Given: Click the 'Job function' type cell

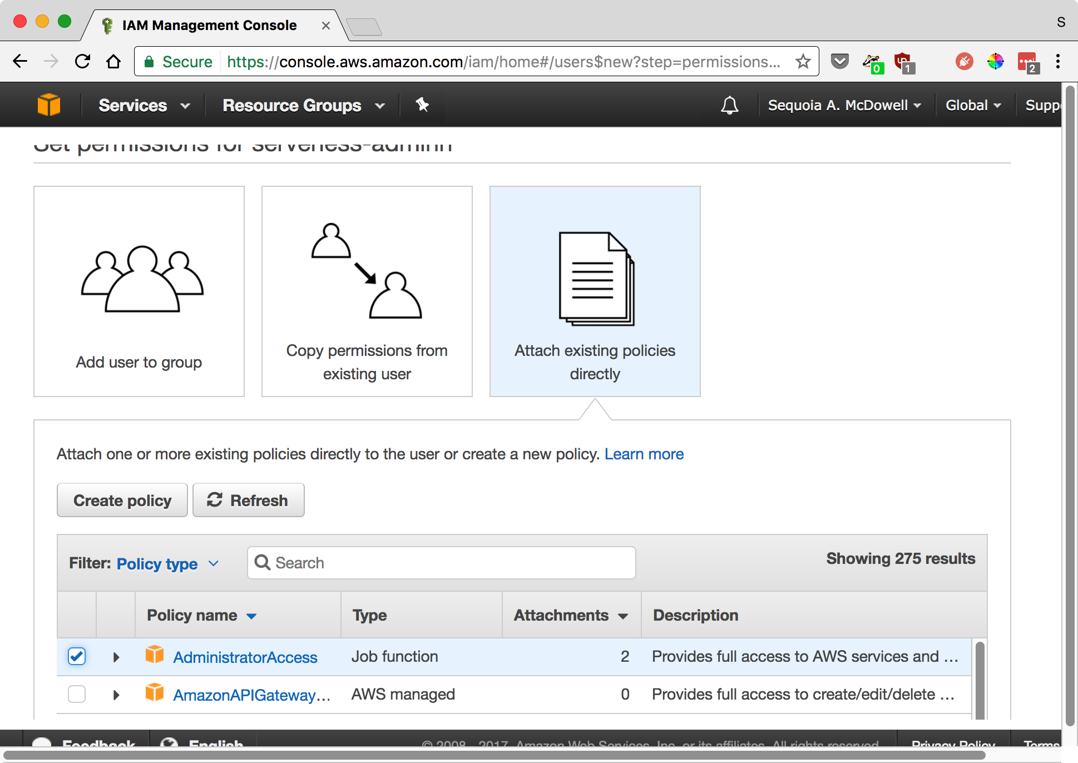Looking at the screenshot, I should click(x=395, y=656).
